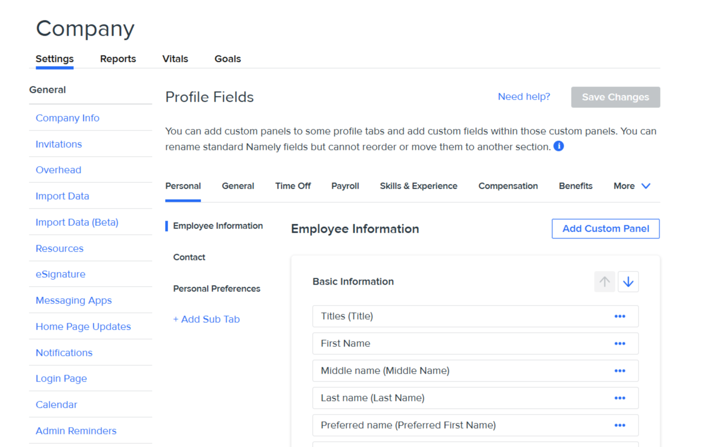Switch to the Payroll tab

click(345, 186)
